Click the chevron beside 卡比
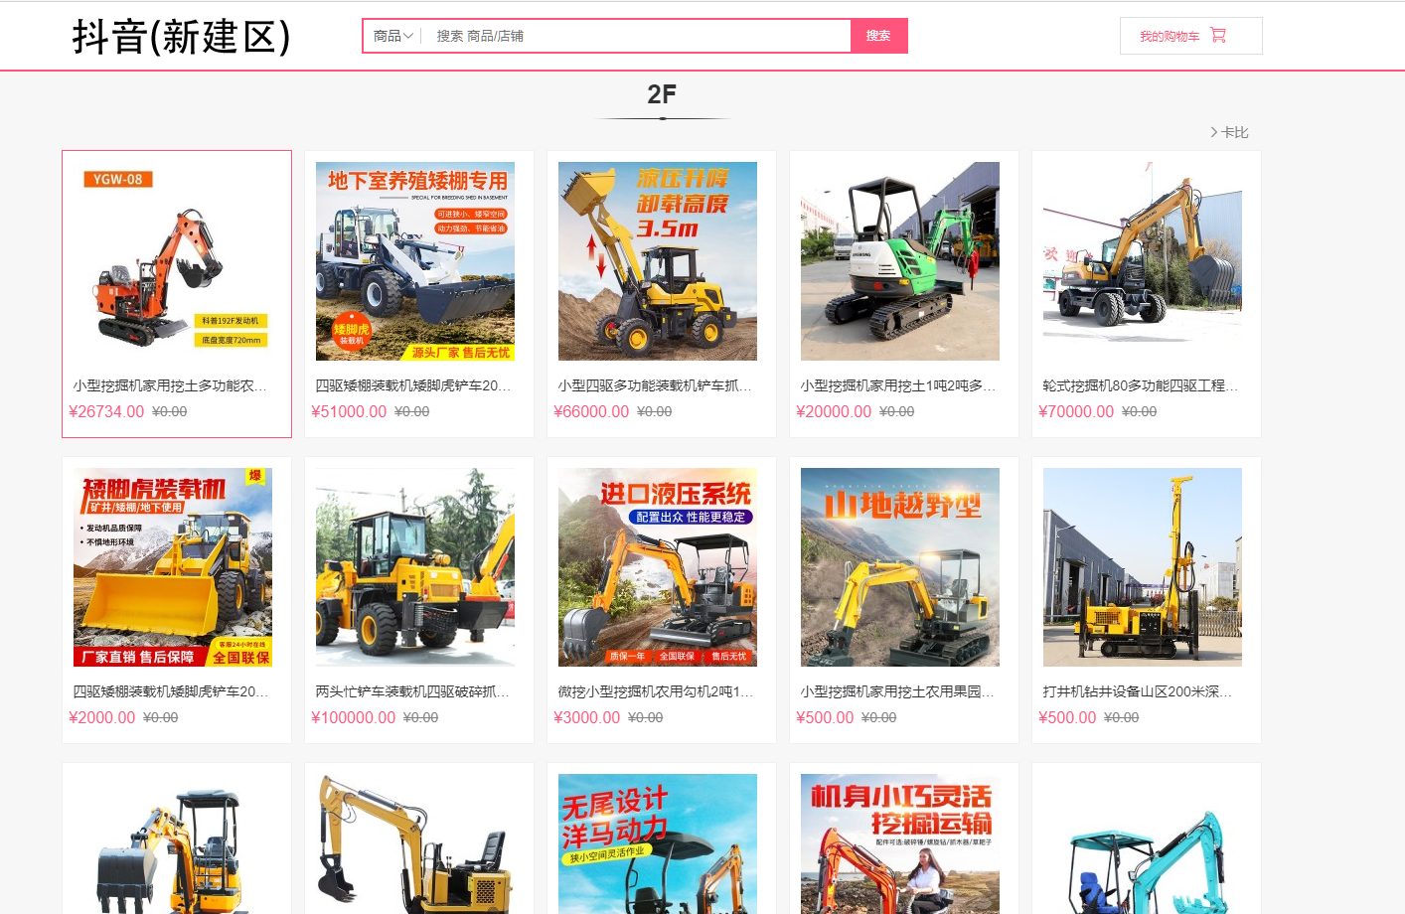Screen dimensions: 1405x914 [1214, 132]
